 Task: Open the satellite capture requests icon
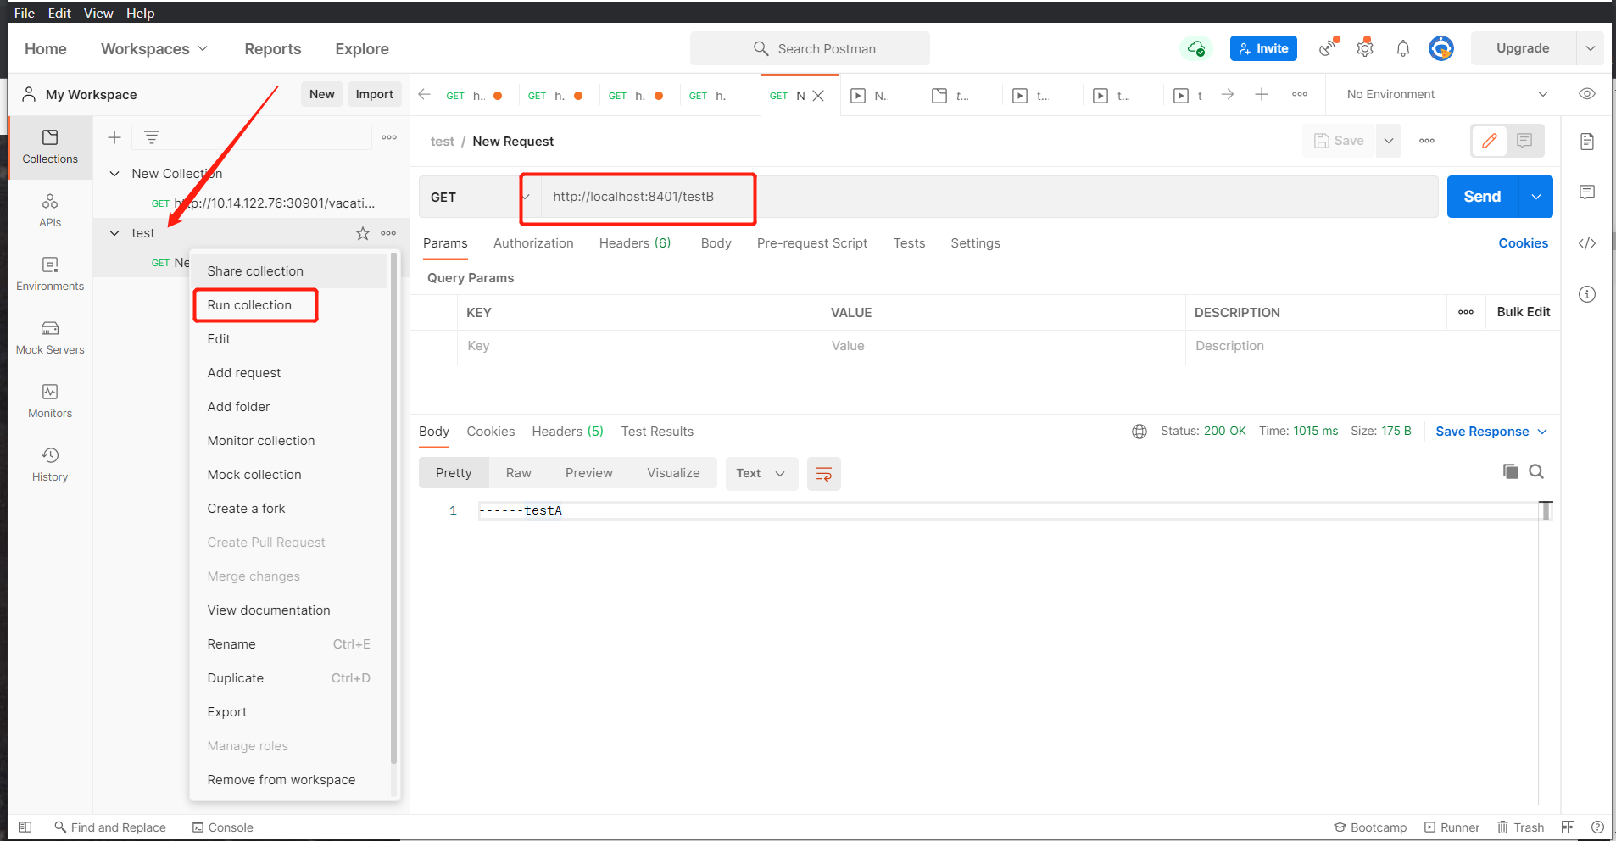point(1329,48)
